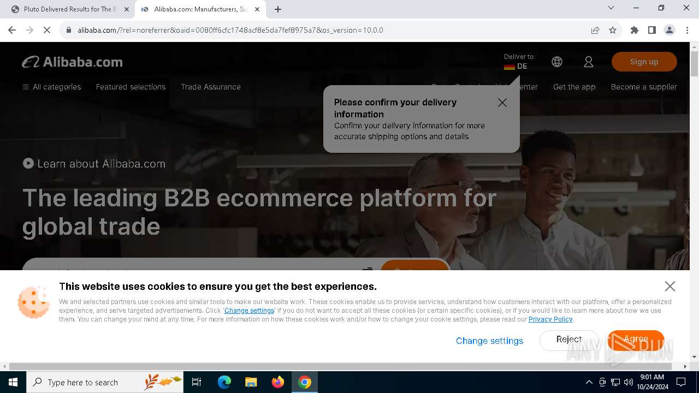Expand the All categories menu

(x=51, y=87)
